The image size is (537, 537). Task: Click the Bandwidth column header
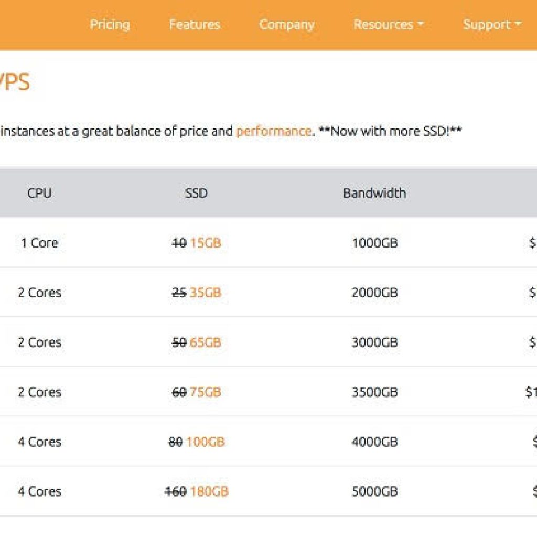[374, 193]
